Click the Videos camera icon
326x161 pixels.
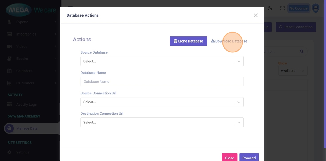9,46
